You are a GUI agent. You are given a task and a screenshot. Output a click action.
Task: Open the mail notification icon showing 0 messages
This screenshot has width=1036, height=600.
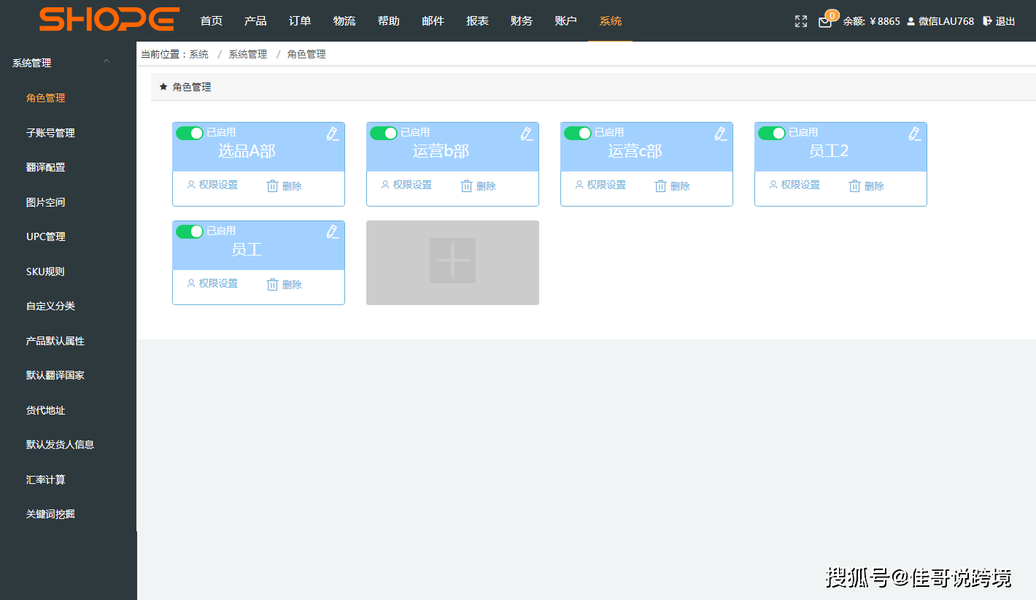tap(825, 22)
